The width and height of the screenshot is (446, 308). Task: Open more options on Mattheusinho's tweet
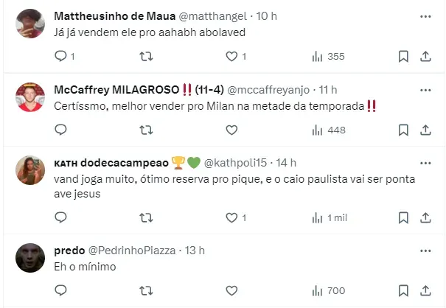point(425,16)
